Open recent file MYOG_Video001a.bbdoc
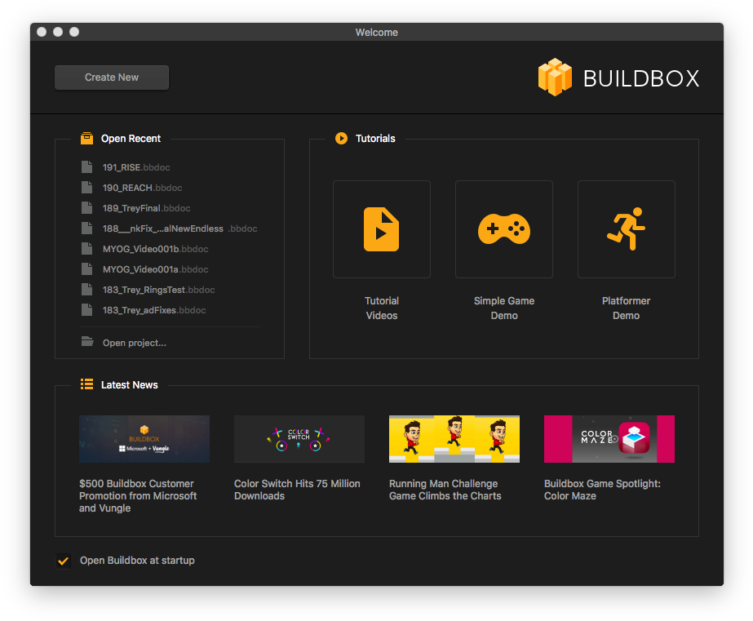The width and height of the screenshot is (753, 621). tap(156, 269)
